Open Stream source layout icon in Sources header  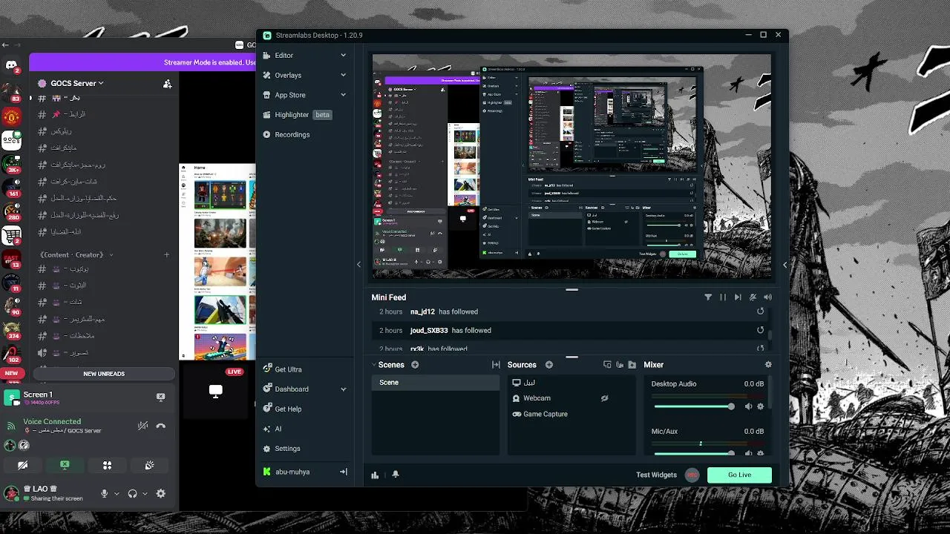point(607,365)
